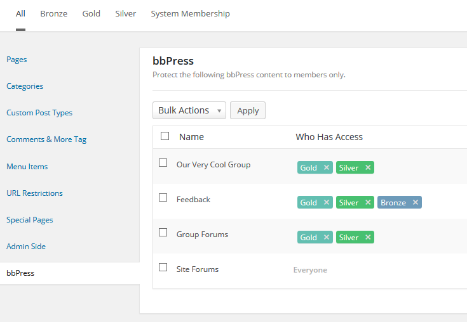
Task: Remove Gold tag from Group Forums
Action: 327,237
